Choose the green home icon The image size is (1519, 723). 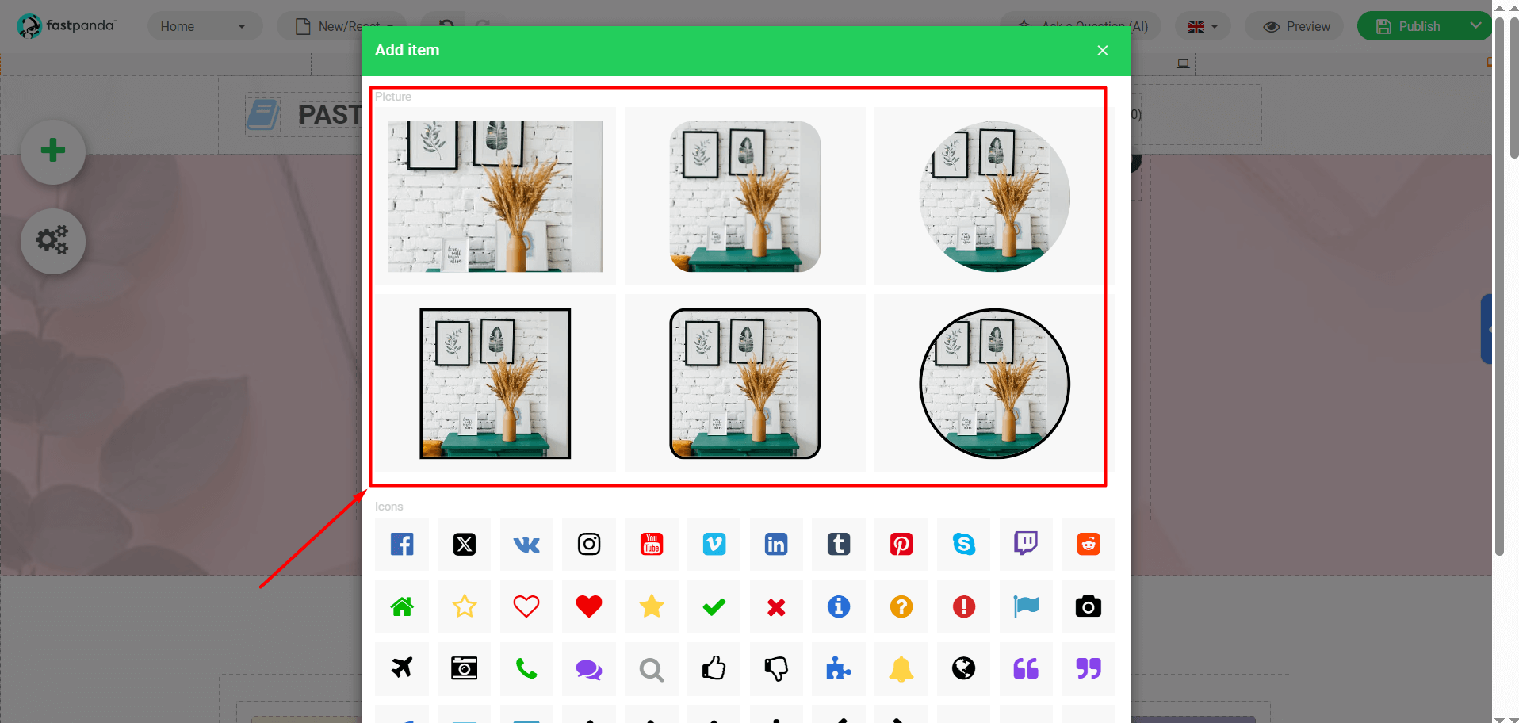pos(402,606)
